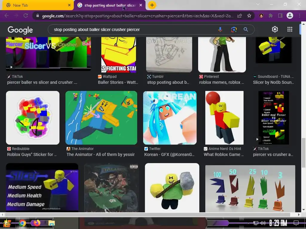The height and width of the screenshot is (229, 306).
Task: Open the Soundboard TUNA Slicer image
Action: tap(274, 50)
